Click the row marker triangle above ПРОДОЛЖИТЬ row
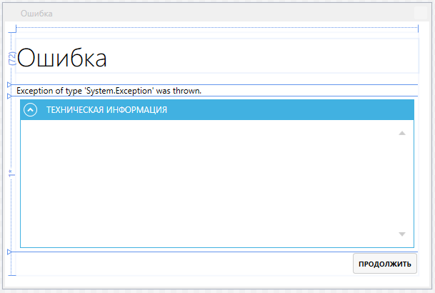This screenshot has width=435, height=293. click(9, 252)
